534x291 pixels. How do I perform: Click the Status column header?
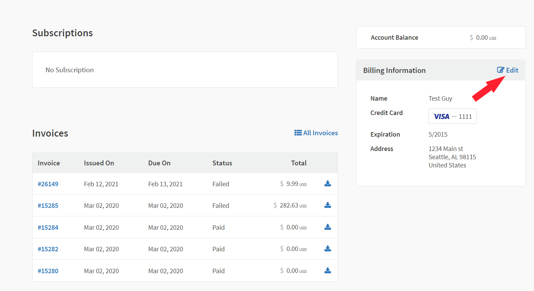pyautogui.click(x=222, y=163)
